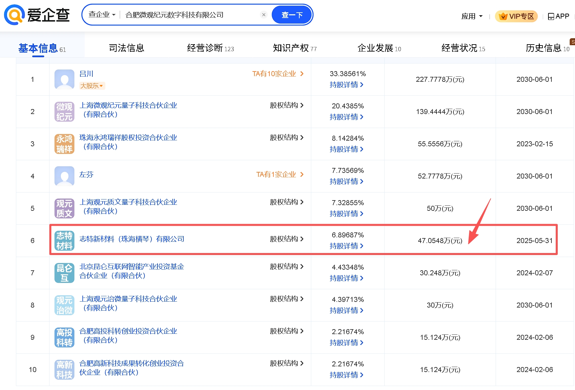575x390 pixels.
Task: Click the 查一下 search button
Action: pyautogui.click(x=292, y=15)
